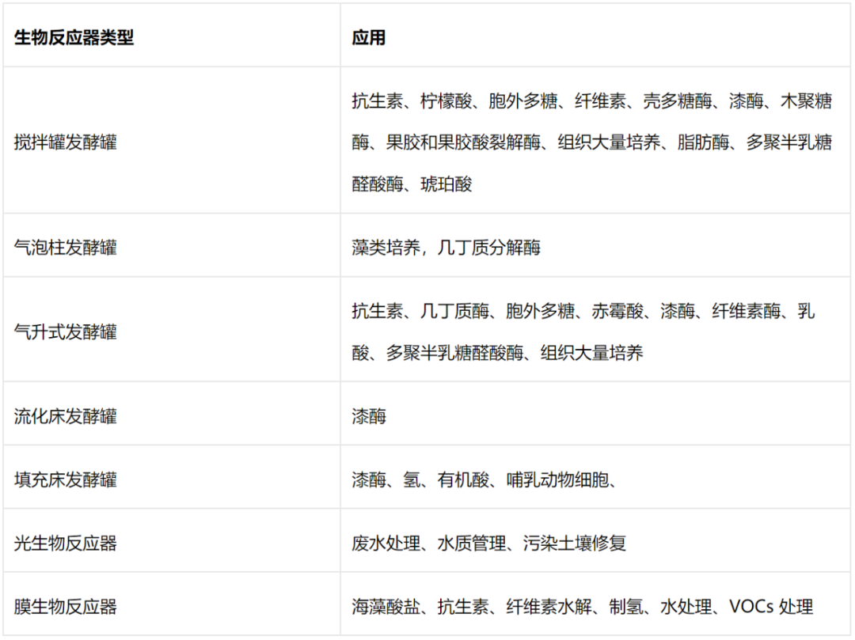Click the line beginning 酸、多聚半乳糖醛酸酶

coord(497,352)
